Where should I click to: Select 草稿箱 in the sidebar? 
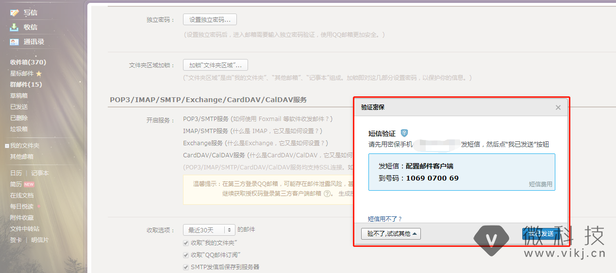19,96
